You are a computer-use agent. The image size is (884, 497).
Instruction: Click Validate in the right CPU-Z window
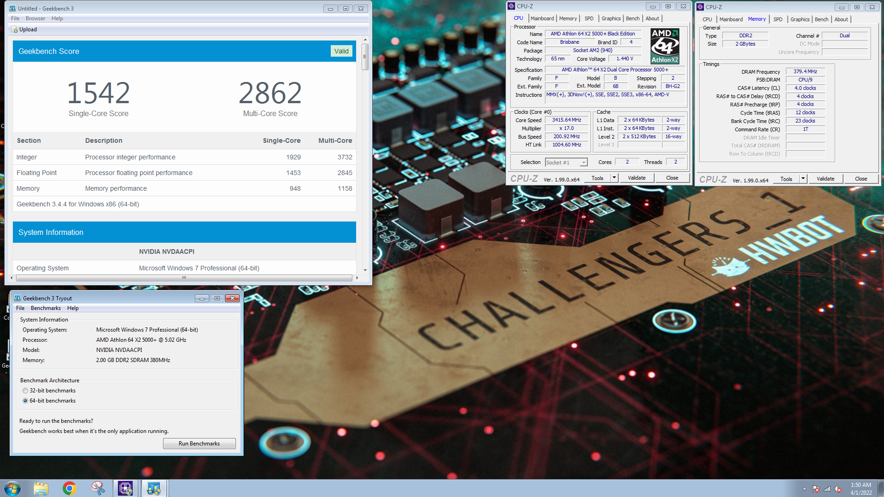point(825,179)
